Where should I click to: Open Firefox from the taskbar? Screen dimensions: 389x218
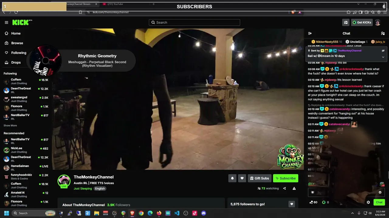(159, 213)
